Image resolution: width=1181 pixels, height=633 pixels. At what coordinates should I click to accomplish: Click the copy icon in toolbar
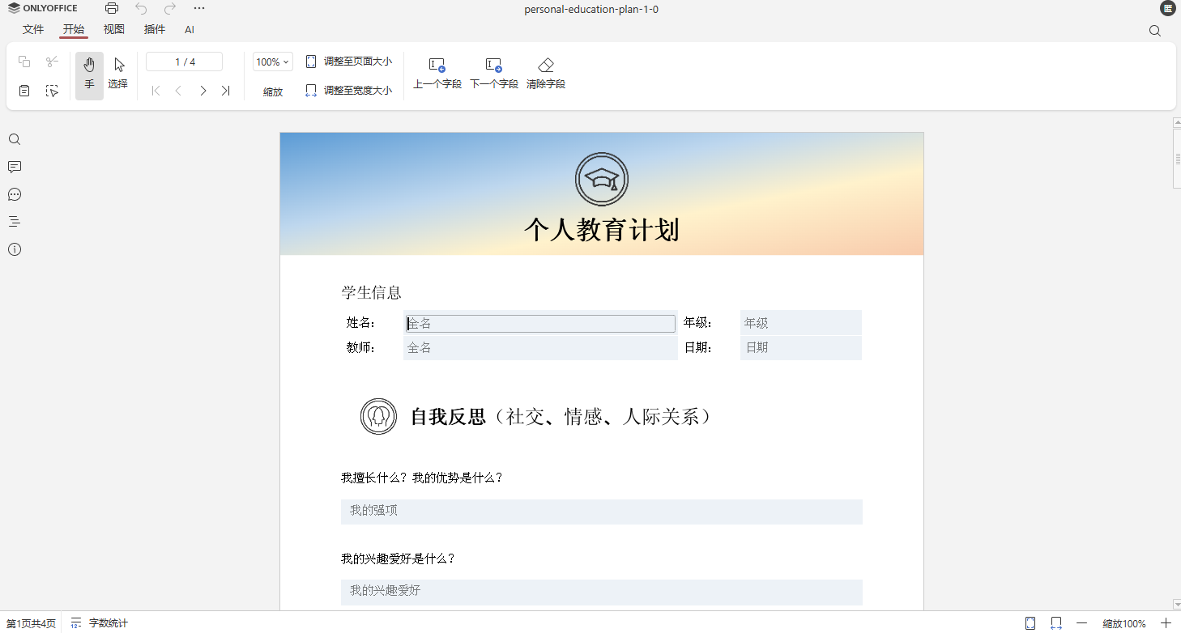click(24, 62)
